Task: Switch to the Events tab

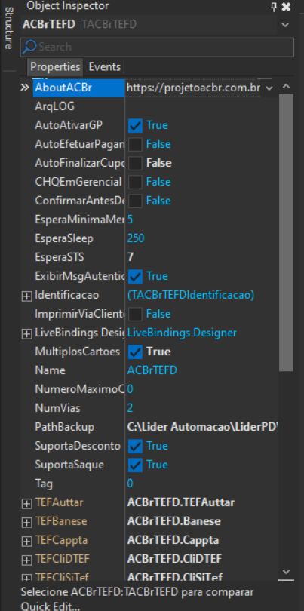Action: (104, 66)
